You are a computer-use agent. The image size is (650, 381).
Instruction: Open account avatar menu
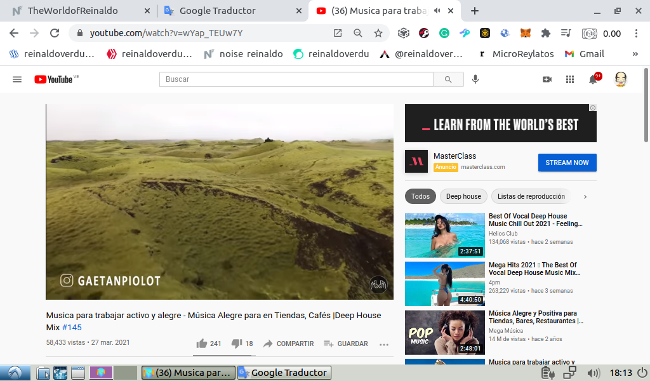(x=621, y=79)
